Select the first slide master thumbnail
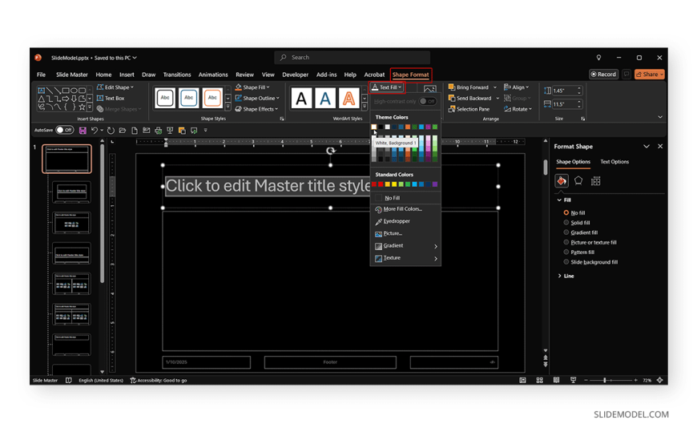 coord(67,159)
